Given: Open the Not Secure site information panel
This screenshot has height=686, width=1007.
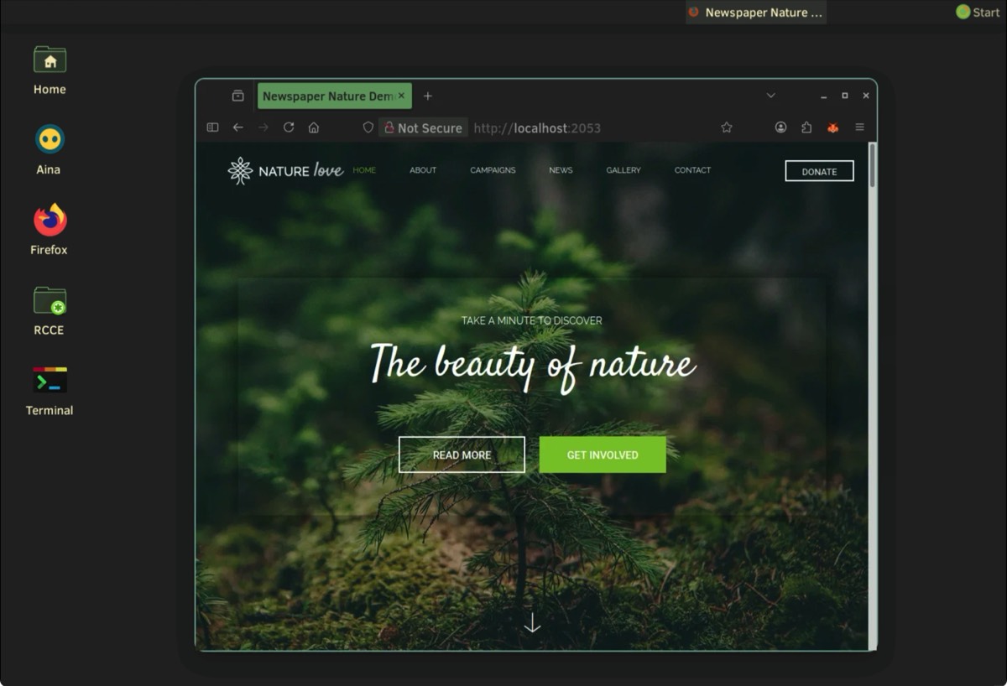Looking at the screenshot, I should tap(422, 127).
